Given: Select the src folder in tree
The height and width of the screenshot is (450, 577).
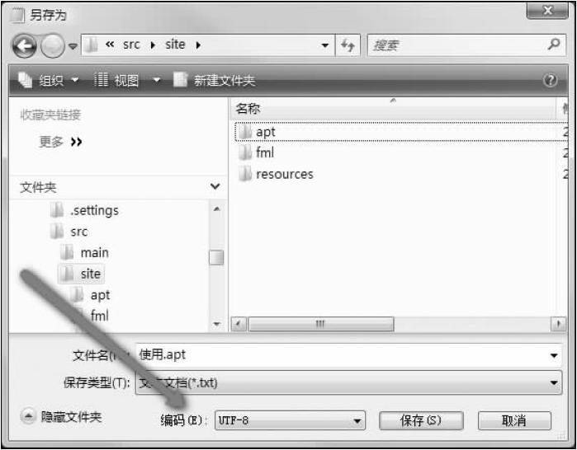Looking at the screenshot, I should pyautogui.click(x=78, y=232).
